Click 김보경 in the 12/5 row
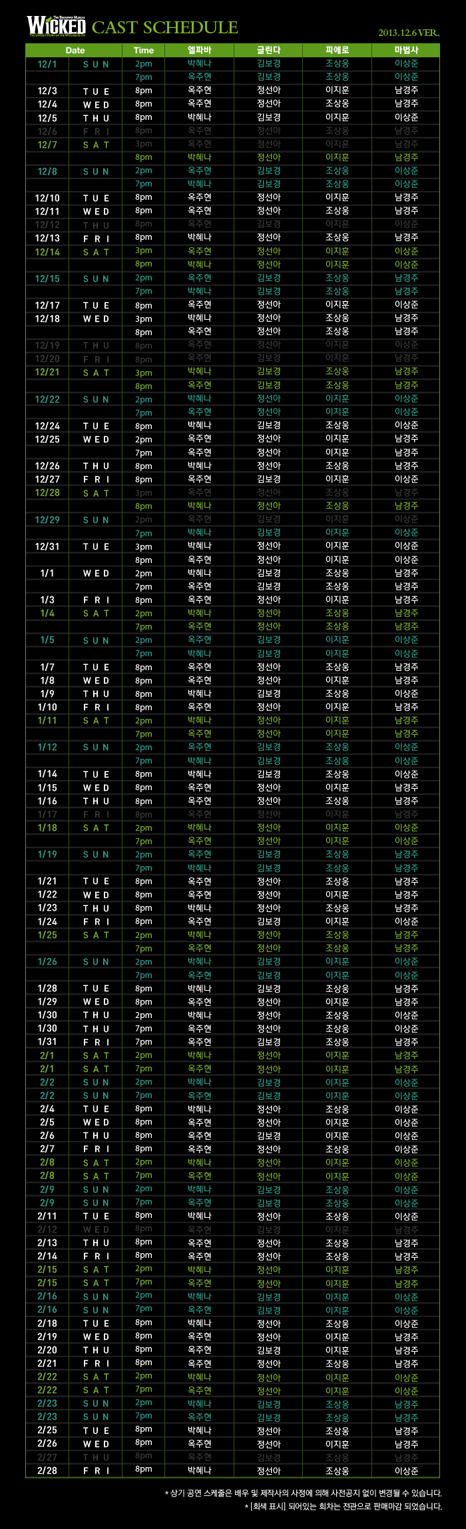The width and height of the screenshot is (466, 1529). point(268,117)
